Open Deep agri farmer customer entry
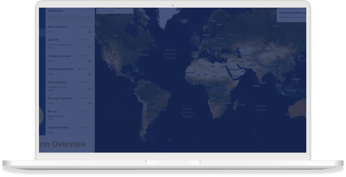 70,29
